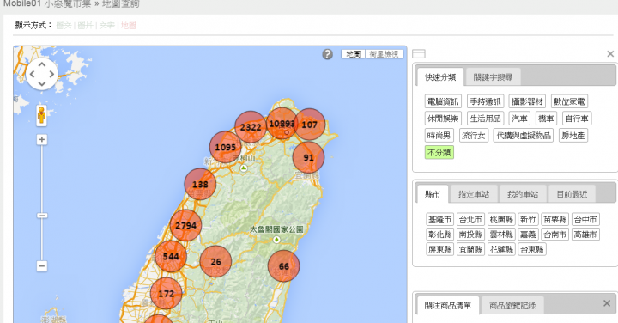Choose the 流行女 category button
This screenshot has height=323, width=618.
click(x=474, y=136)
